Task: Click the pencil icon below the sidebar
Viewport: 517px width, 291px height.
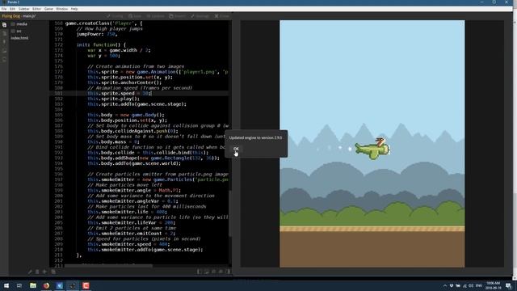Action: point(30,272)
